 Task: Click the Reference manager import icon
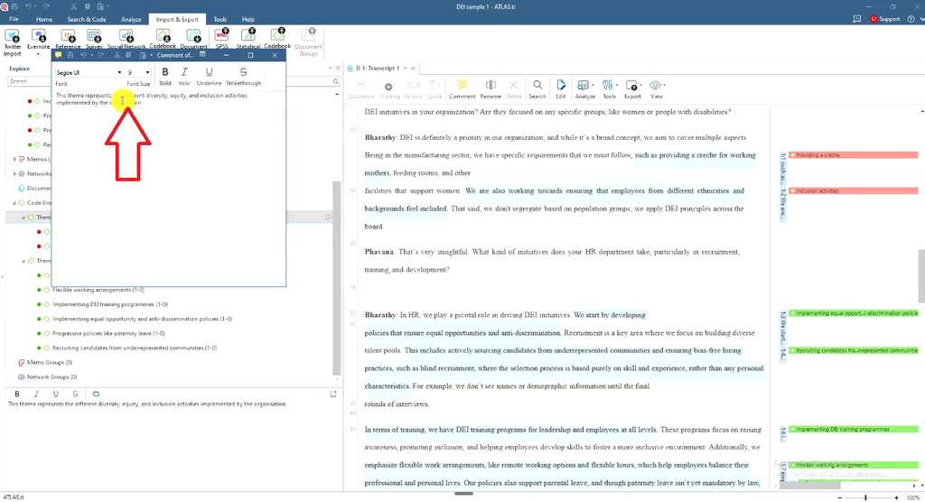point(68,38)
